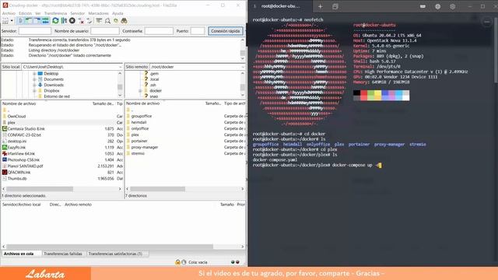Disconnect from the current server
This screenshot has height=280, width=498.
[81, 21]
